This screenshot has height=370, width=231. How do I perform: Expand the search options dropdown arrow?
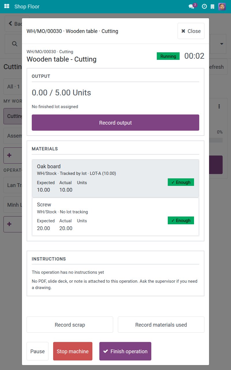222,44
